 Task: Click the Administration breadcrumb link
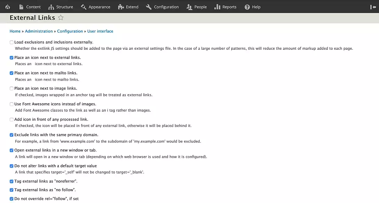[x=39, y=31]
